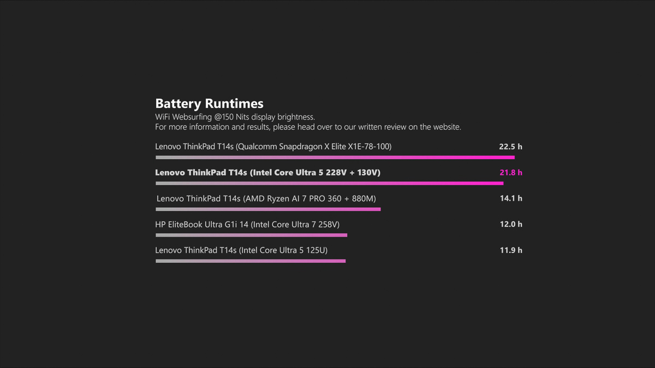
Task: Click the AMD Ryzen AI 7 runtime bar
Action: (x=268, y=209)
